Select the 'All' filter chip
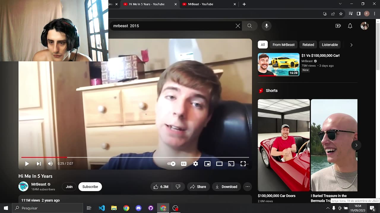This screenshot has height=213, width=380. [x=263, y=45]
